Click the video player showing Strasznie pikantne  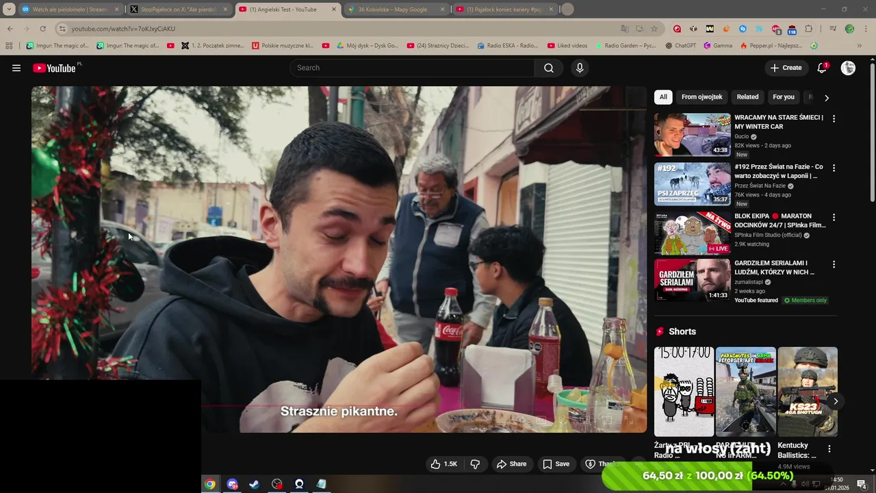[339, 259]
